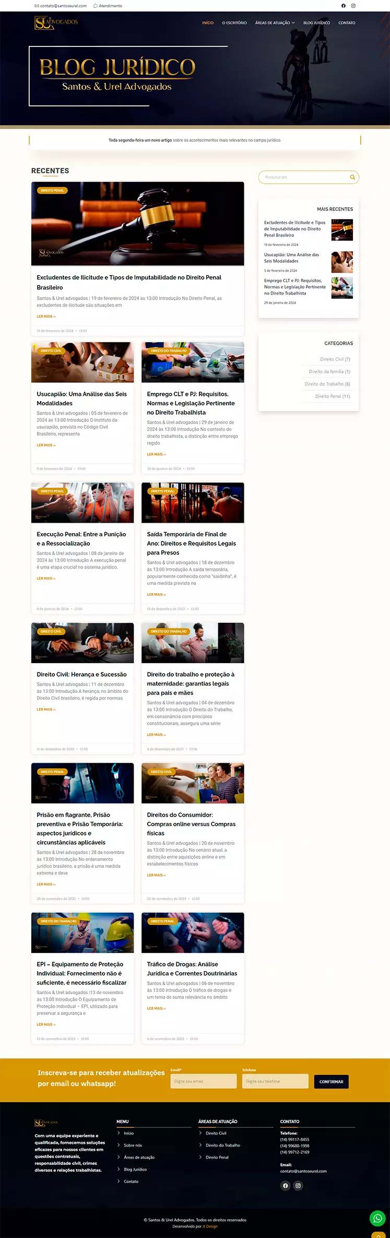This screenshot has height=1238, width=390.
Task: Click the back-to-top arrow button
Action: (x=379, y=1235)
